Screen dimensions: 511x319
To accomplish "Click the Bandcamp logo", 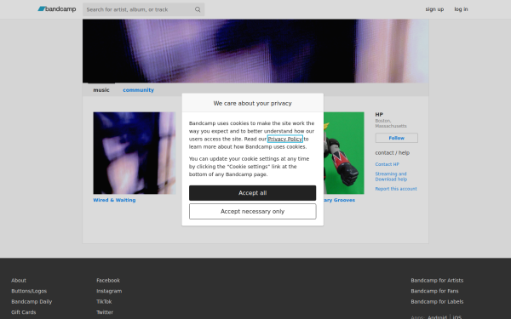I will pos(57,9).
